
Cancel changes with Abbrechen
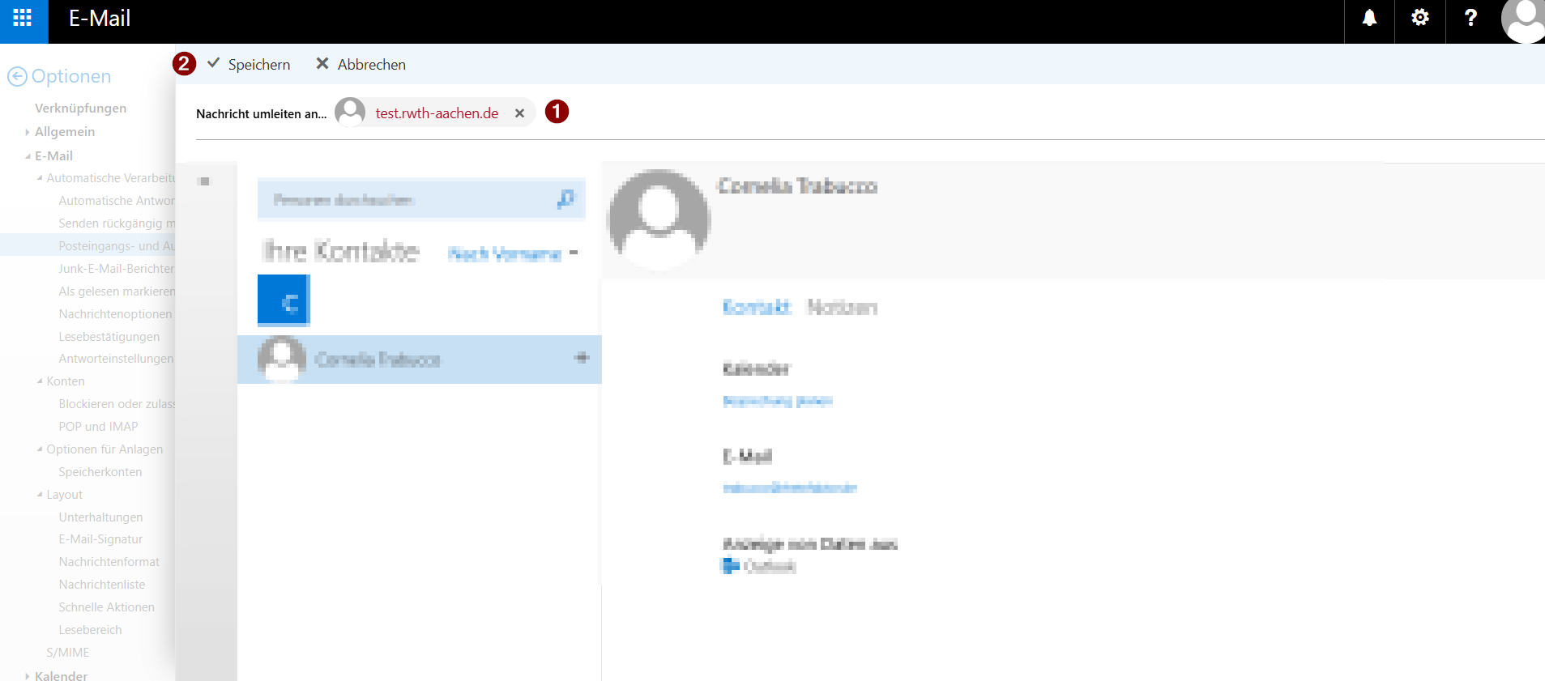pyautogui.click(x=361, y=64)
